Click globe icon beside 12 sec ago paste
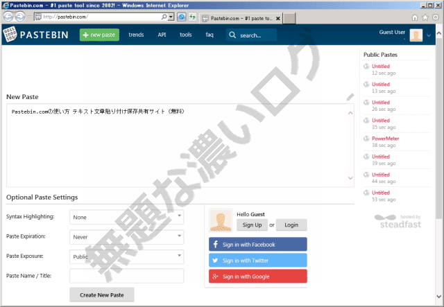 click(366, 67)
